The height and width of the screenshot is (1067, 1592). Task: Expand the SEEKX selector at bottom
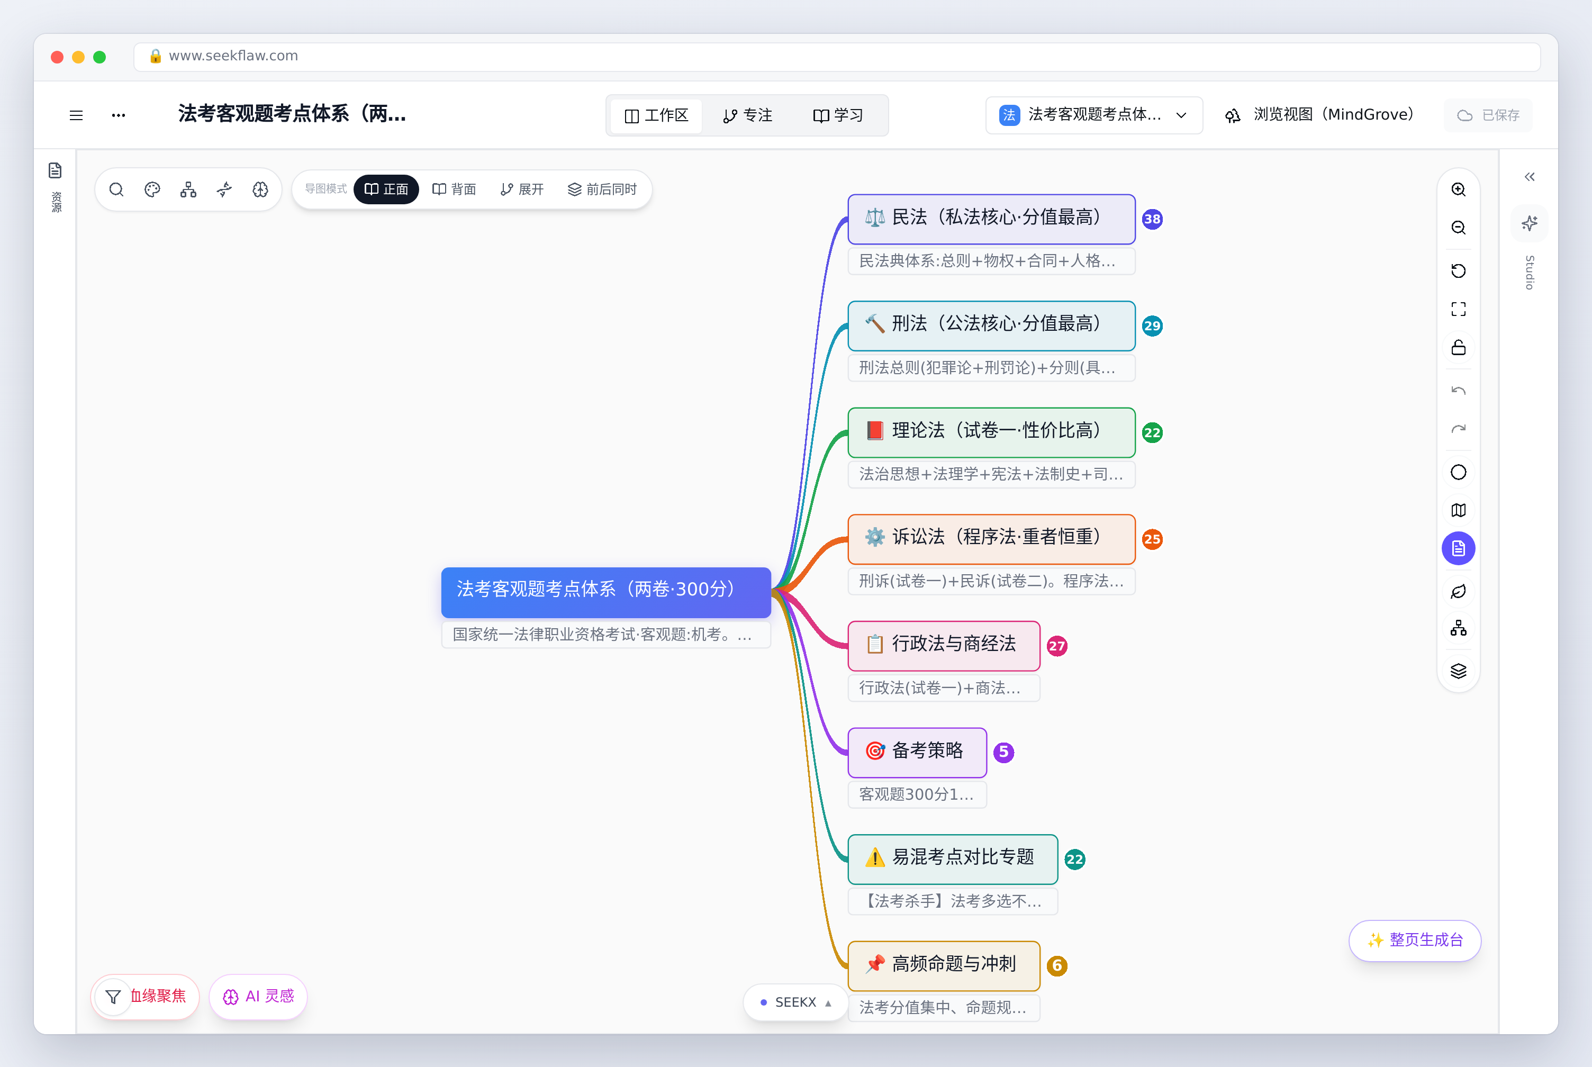(795, 1002)
